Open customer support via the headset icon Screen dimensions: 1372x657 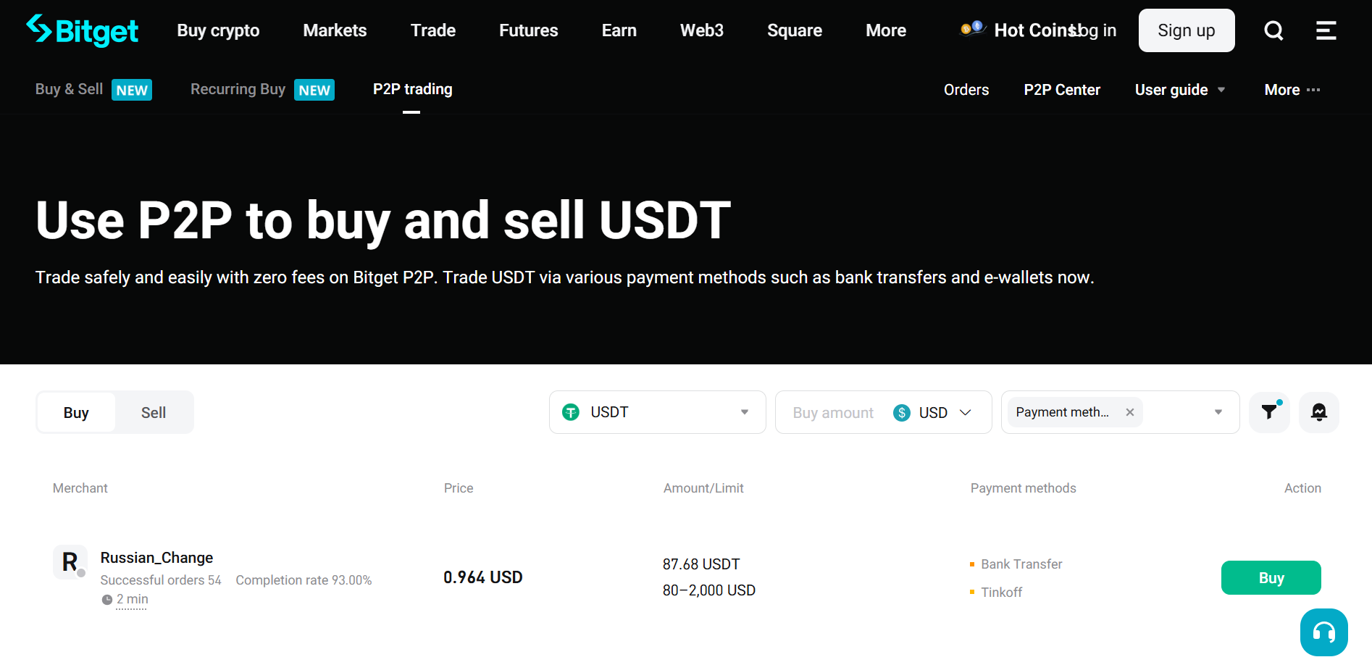pyautogui.click(x=1323, y=632)
